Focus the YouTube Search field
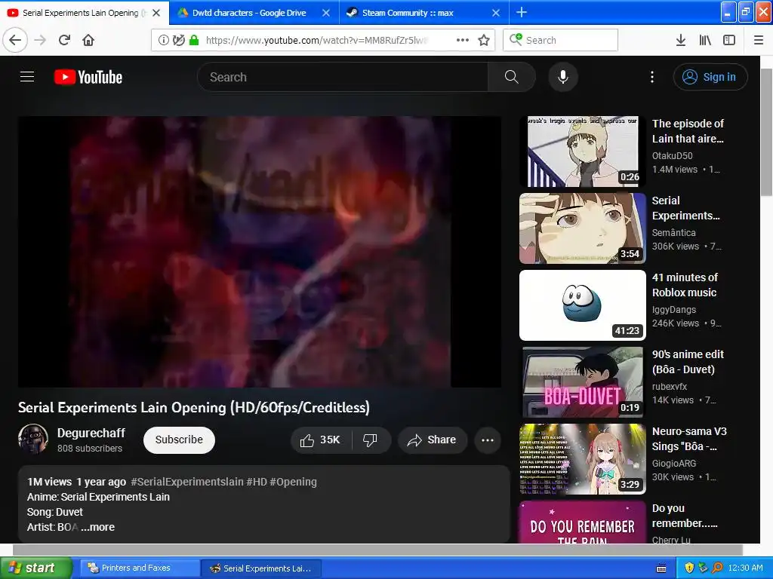 (x=342, y=77)
